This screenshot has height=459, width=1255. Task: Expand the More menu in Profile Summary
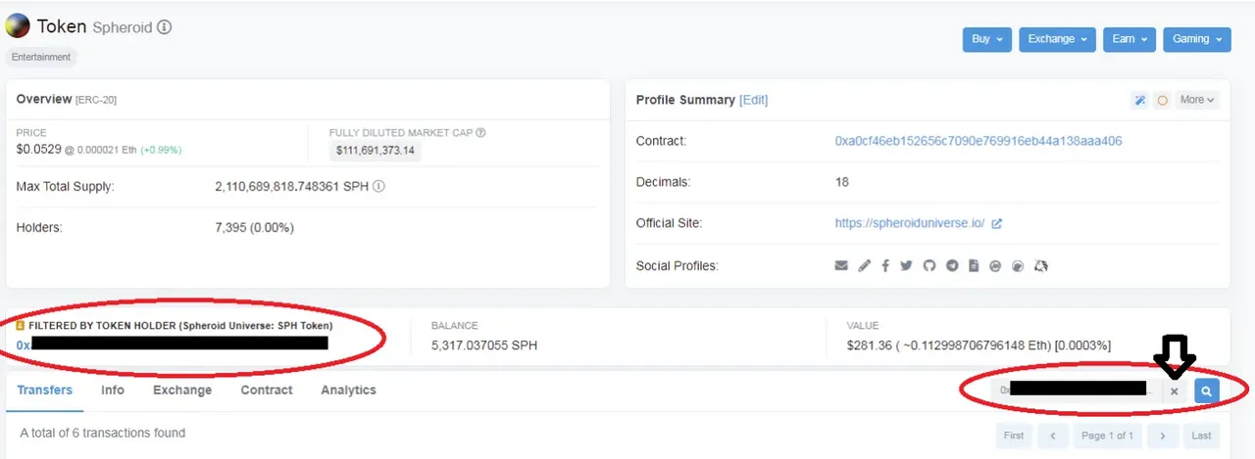click(x=1197, y=100)
